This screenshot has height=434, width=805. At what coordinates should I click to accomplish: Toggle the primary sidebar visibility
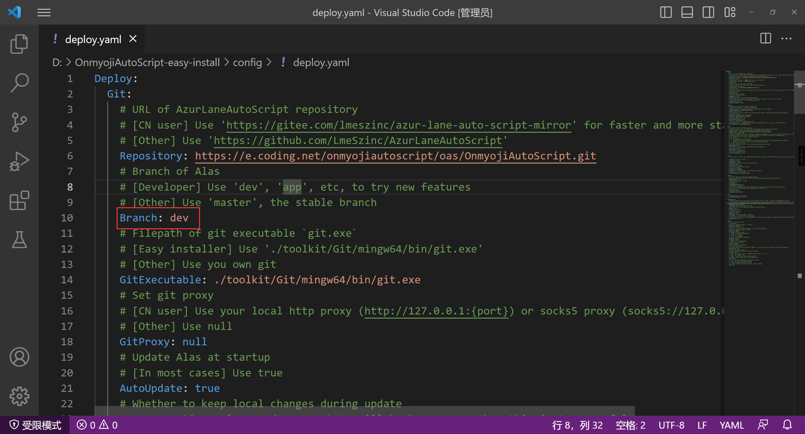click(x=666, y=12)
